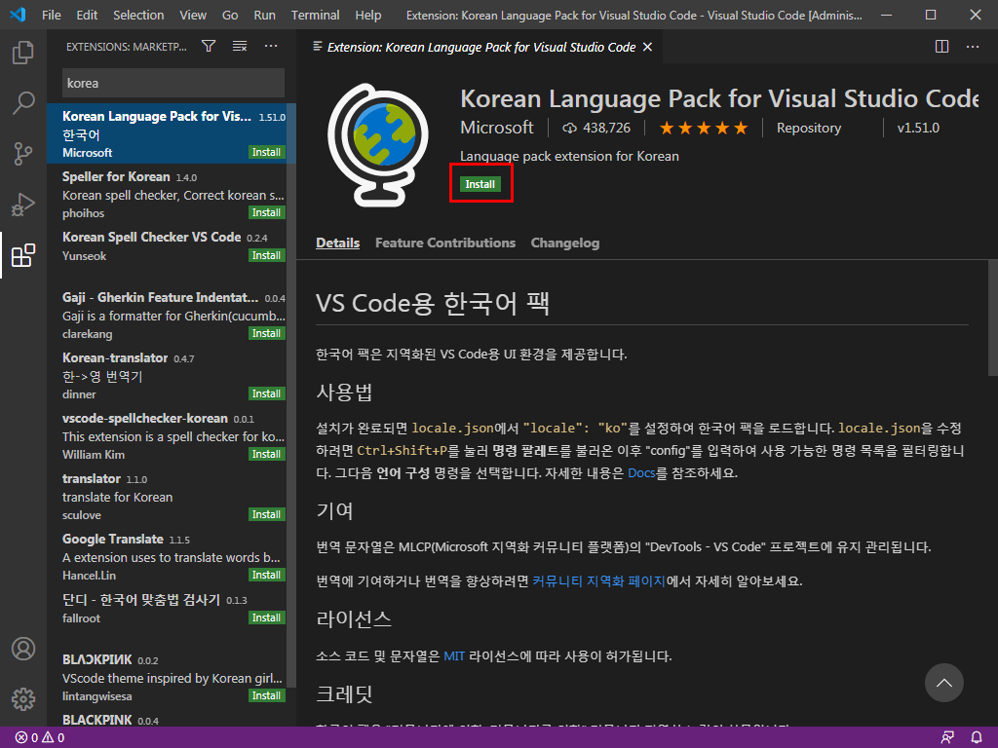Open the Terminal menu
Viewport: 998px width, 748px height.
point(315,15)
